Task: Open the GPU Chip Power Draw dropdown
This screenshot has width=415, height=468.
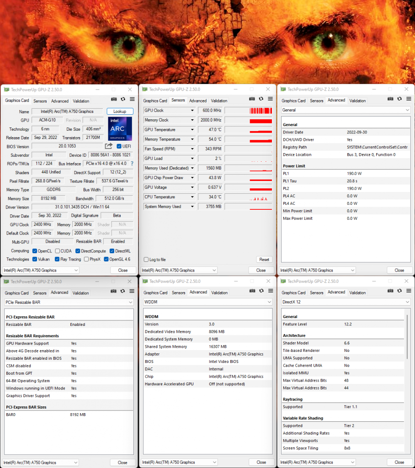Action: click(192, 178)
